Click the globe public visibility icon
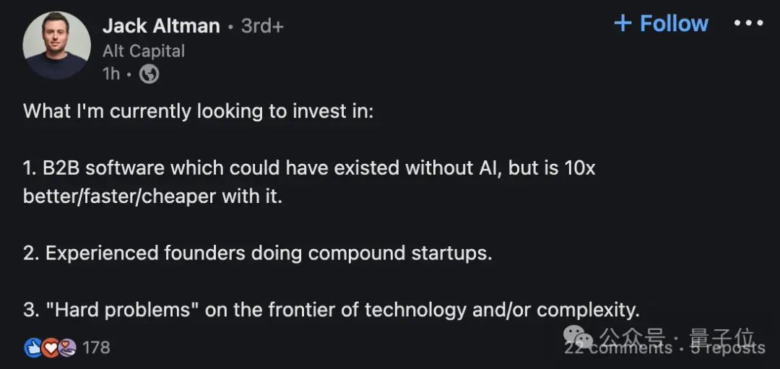Viewport: 780px width, 369px height. (149, 74)
